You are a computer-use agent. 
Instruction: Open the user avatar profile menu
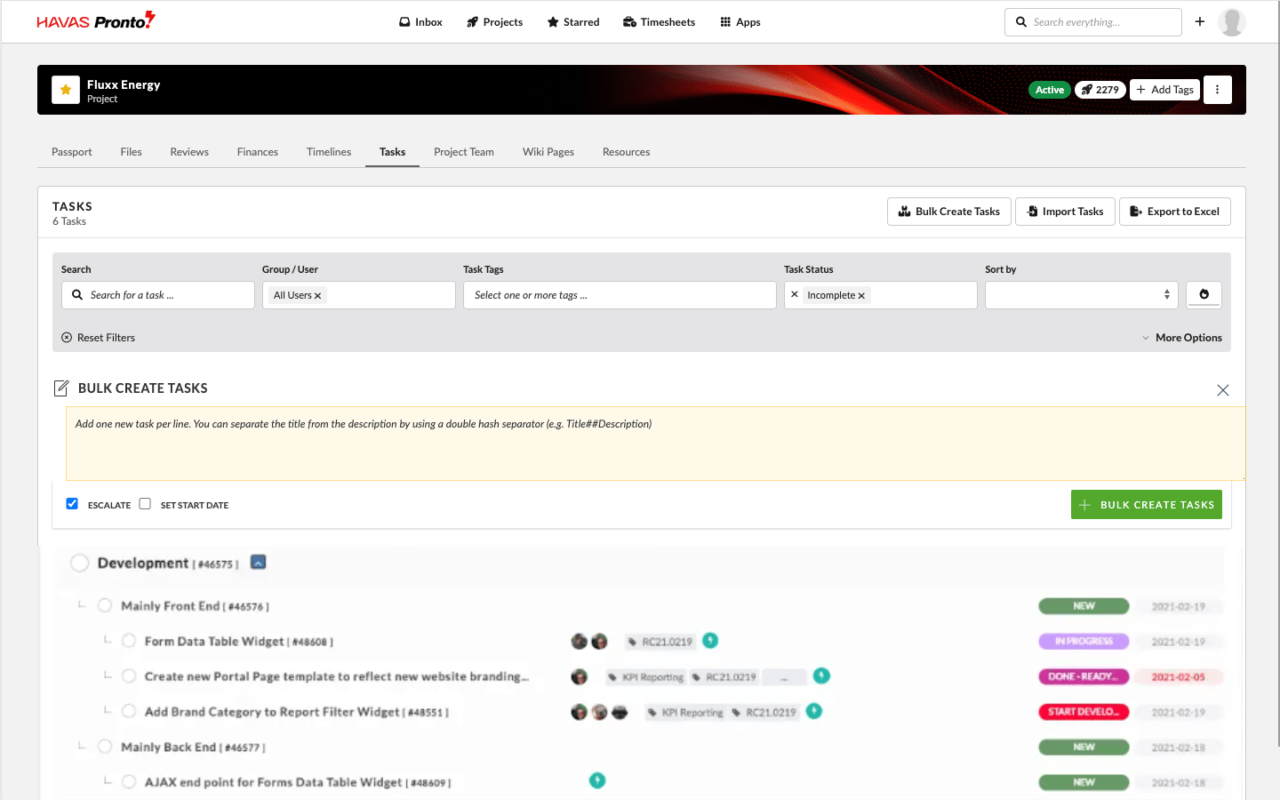[x=1231, y=21]
